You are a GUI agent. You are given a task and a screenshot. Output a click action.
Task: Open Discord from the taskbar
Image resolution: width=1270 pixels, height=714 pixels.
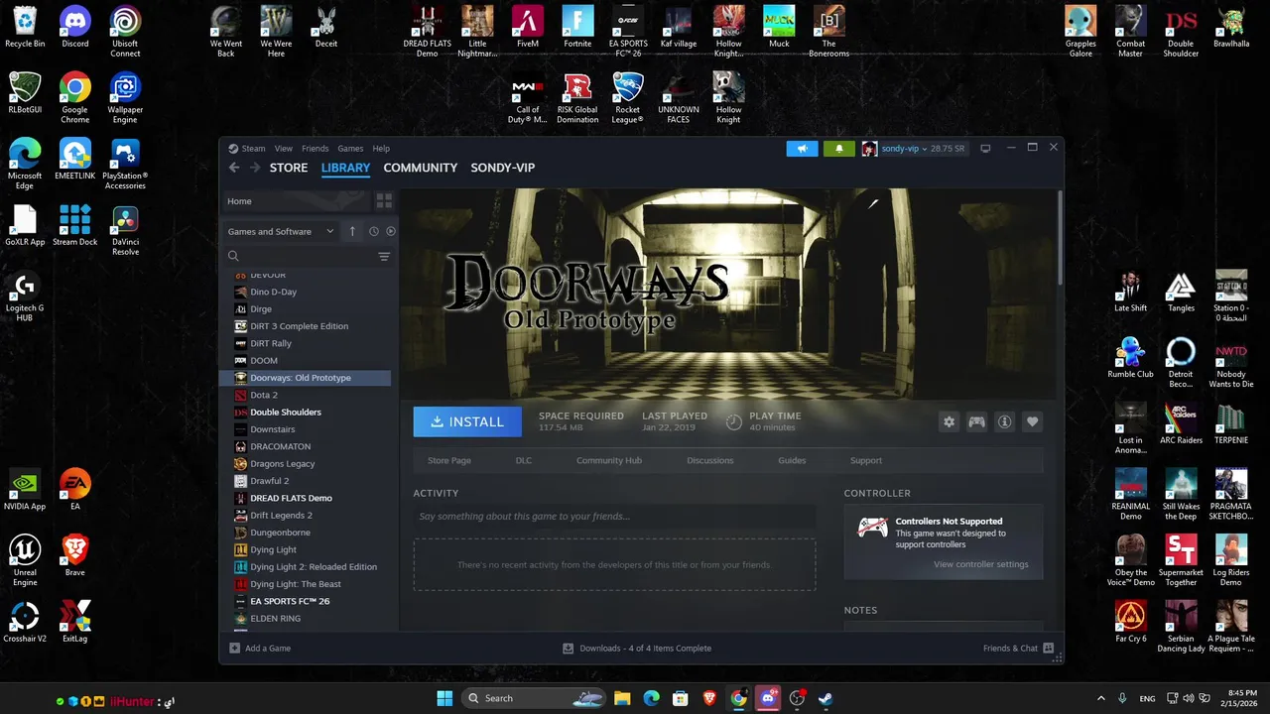(x=767, y=698)
